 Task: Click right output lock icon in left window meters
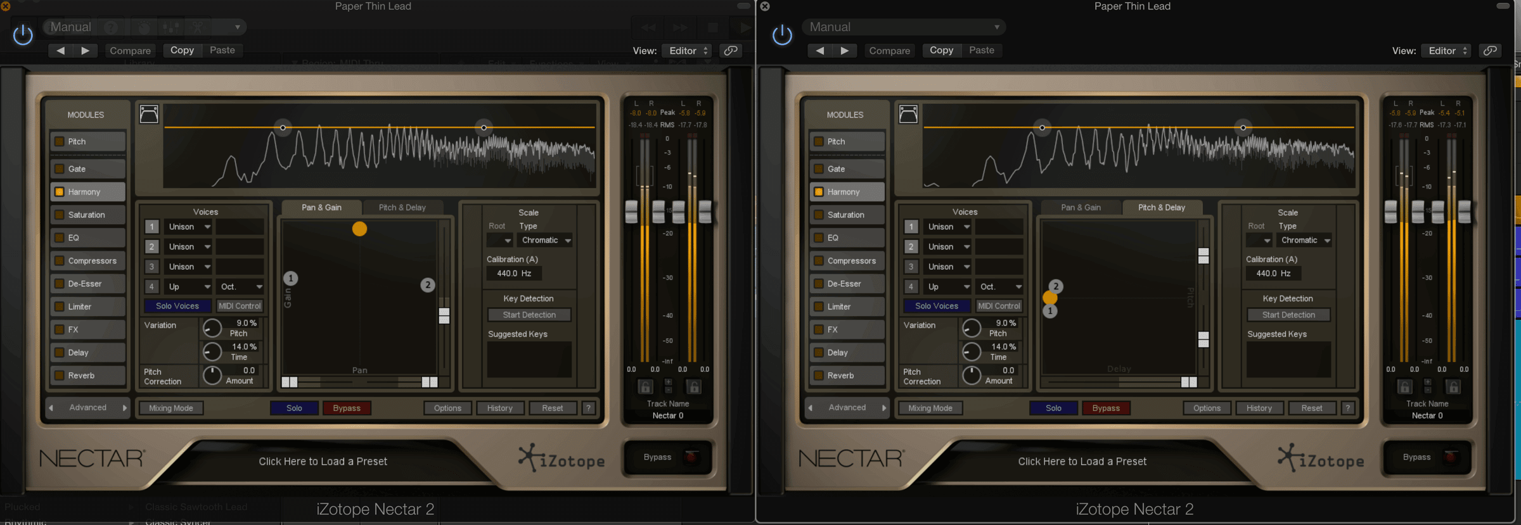pyautogui.click(x=694, y=386)
